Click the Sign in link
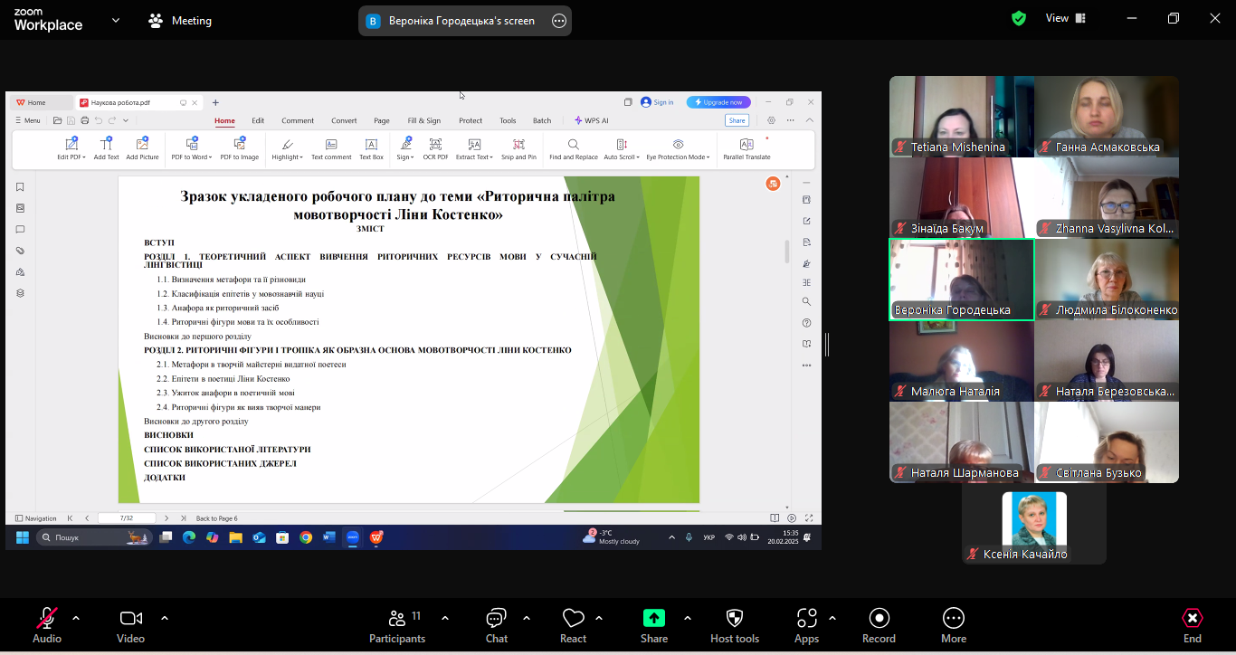 pyautogui.click(x=657, y=102)
